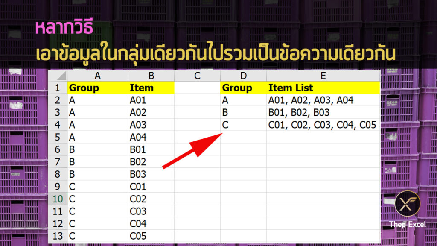The width and height of the screenshot is (437, 246).
Task: Select row 10 header
Action: pos(58,199)
